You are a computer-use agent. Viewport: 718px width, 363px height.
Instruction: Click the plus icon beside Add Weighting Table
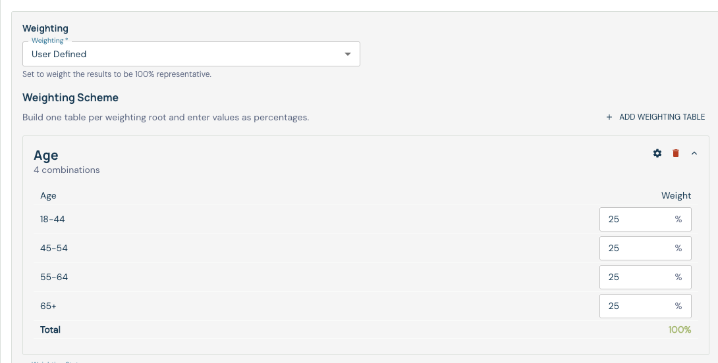609,117
